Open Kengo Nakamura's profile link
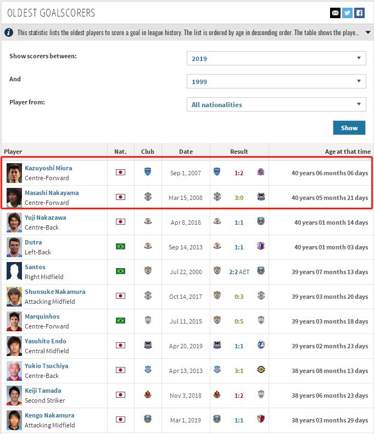 49,415
